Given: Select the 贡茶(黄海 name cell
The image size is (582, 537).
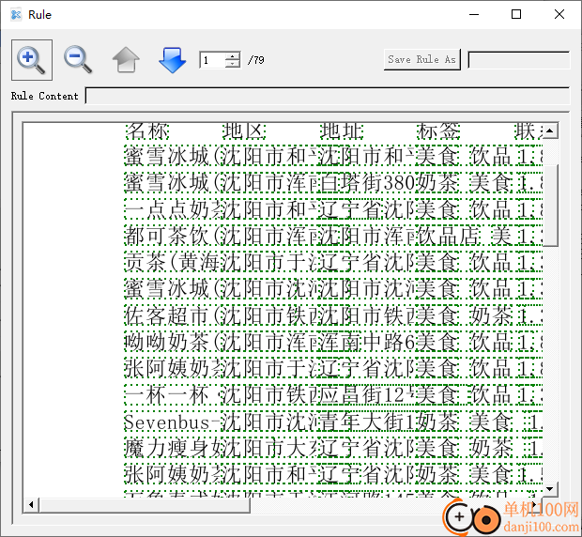Looking at the screenshot, I should tap(173, 262).
